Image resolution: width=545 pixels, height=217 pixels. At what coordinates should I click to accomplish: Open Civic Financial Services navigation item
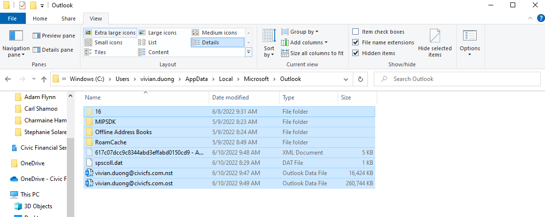tap(38, 148)
